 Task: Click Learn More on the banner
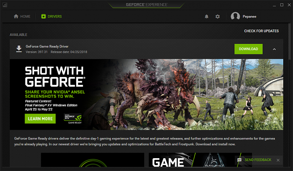[x=40, y=119]
